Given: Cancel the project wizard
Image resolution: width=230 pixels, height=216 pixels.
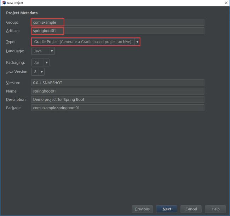Looking at the screenshot, I should click(191, 209).
